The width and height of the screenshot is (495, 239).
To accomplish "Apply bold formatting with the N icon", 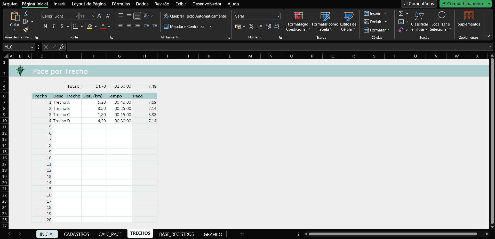I will (45, 26).
